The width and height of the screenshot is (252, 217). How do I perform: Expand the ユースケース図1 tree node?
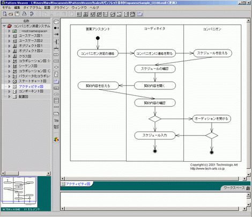point(9,36)
